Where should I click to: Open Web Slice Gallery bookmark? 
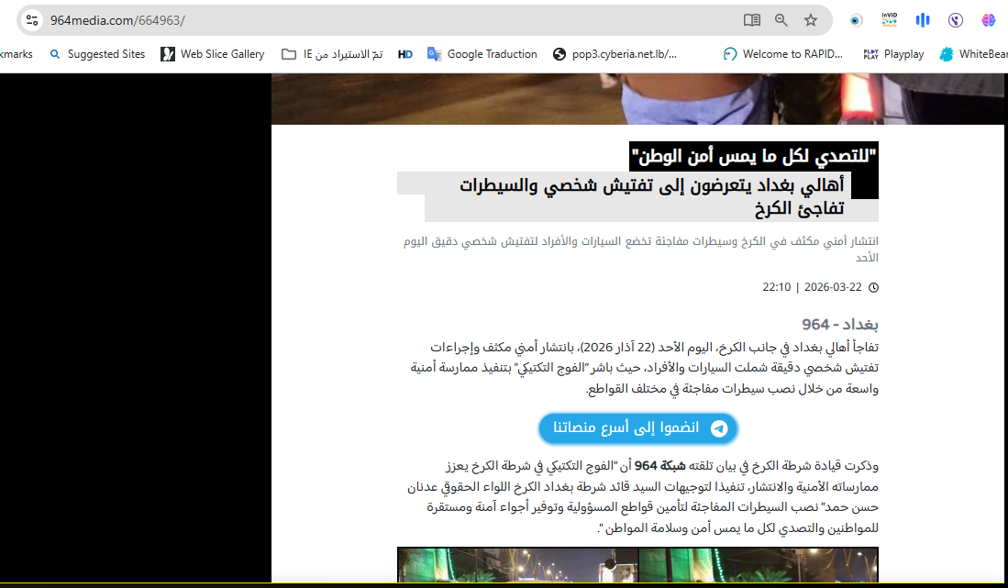click(x=213, y=54)
